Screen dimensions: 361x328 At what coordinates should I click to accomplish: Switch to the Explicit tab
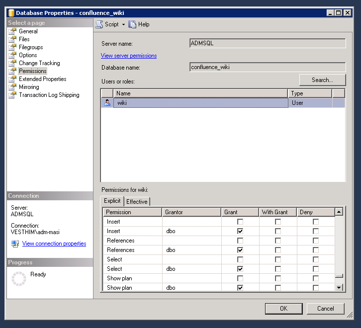pos(112,201)
